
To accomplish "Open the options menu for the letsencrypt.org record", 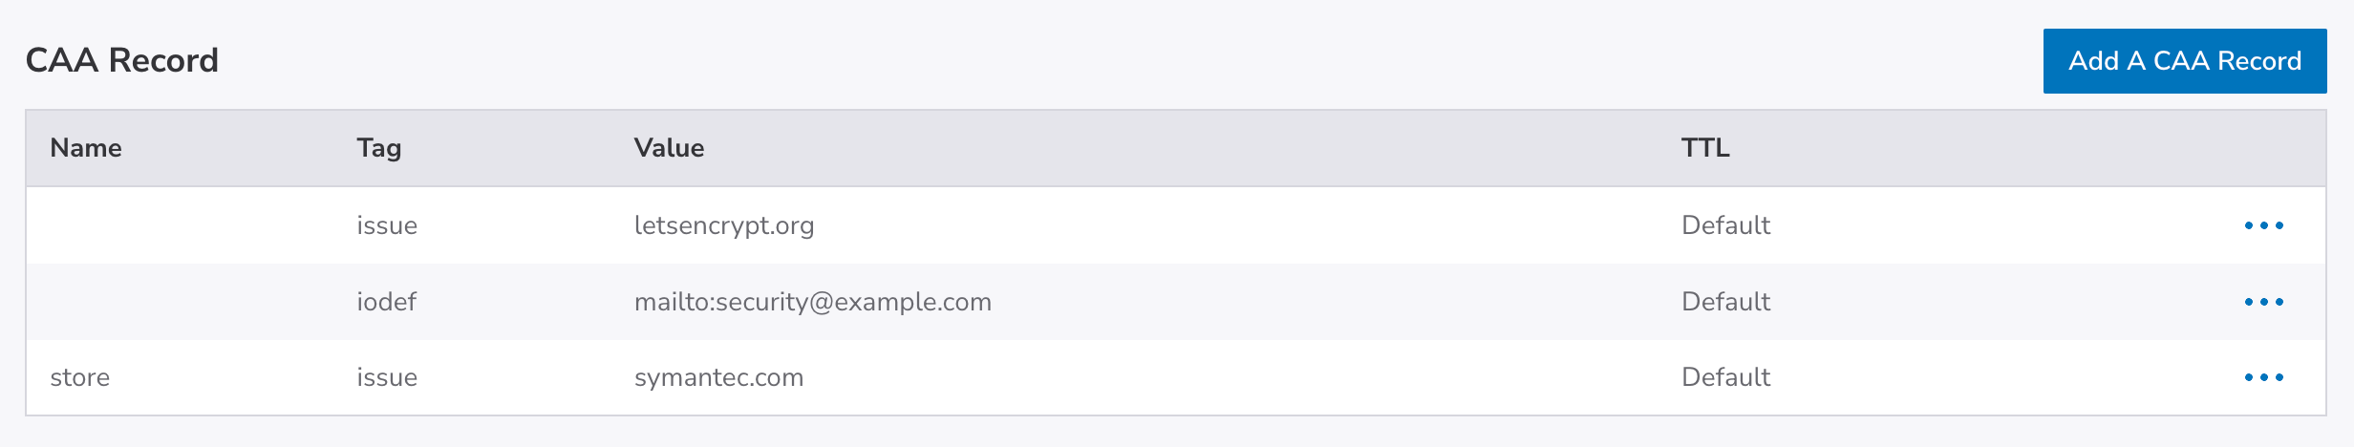I will 2263,225.
